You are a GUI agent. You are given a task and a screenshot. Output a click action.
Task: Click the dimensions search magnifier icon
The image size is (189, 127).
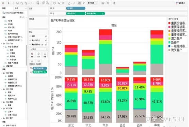(23, 17)
